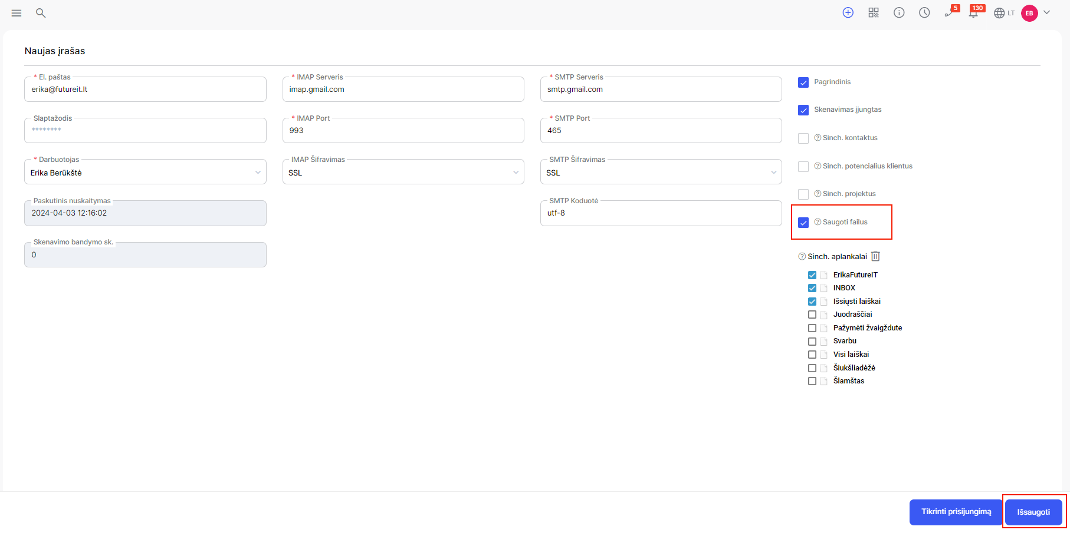Click the EB user avatar

(1029, 13)
